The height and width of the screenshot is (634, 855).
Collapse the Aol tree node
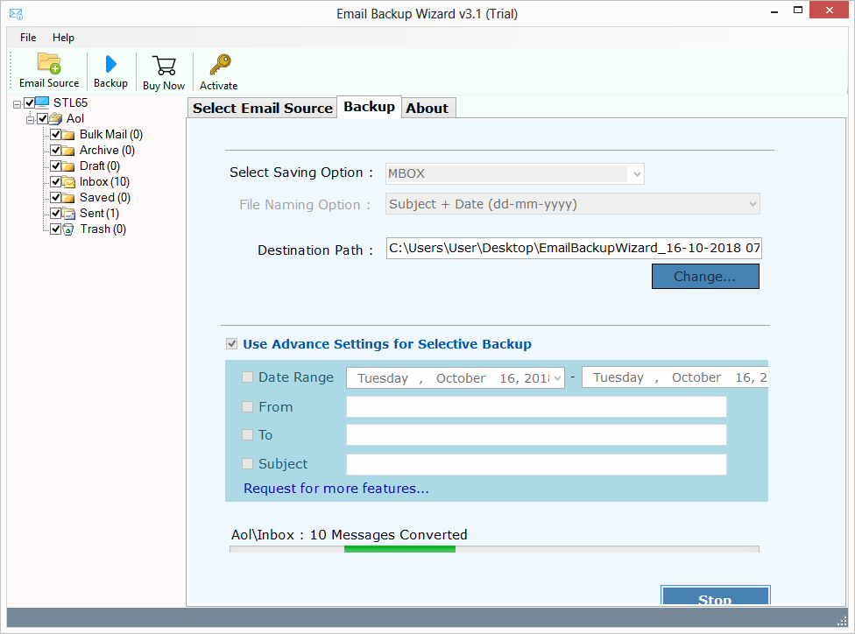point(30,119)
